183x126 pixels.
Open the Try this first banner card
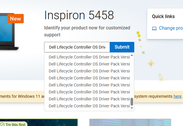point(39,123)
